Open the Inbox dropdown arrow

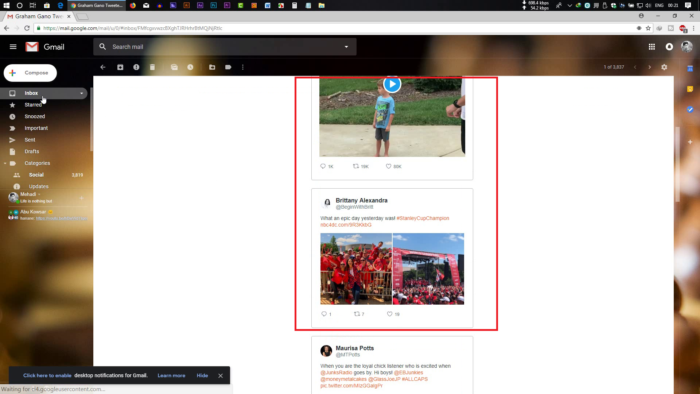pyautogui.click(x=82, y=93)
